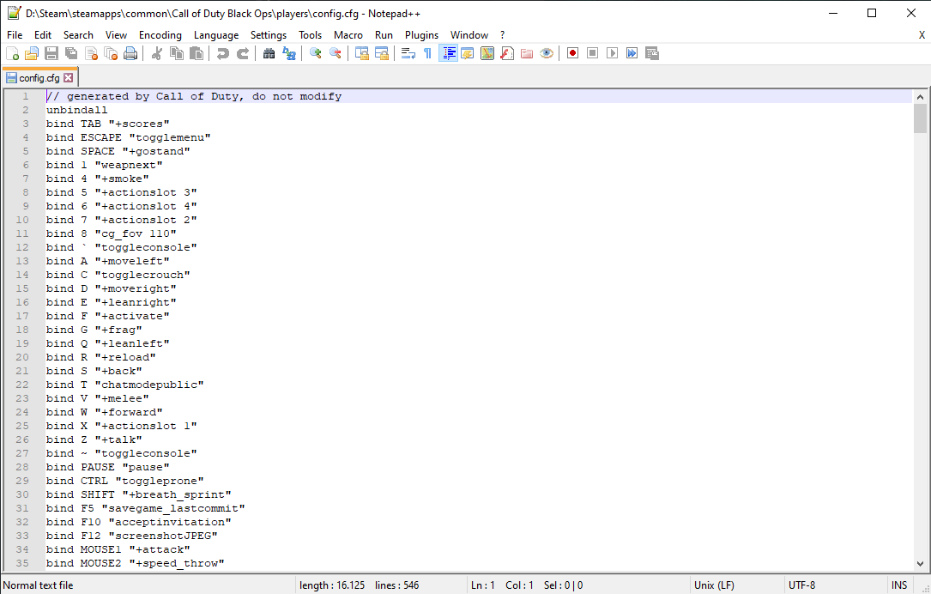This screenshot has width=931, height=594.
Task: Open the Tools menu
Action: (310, 35)
